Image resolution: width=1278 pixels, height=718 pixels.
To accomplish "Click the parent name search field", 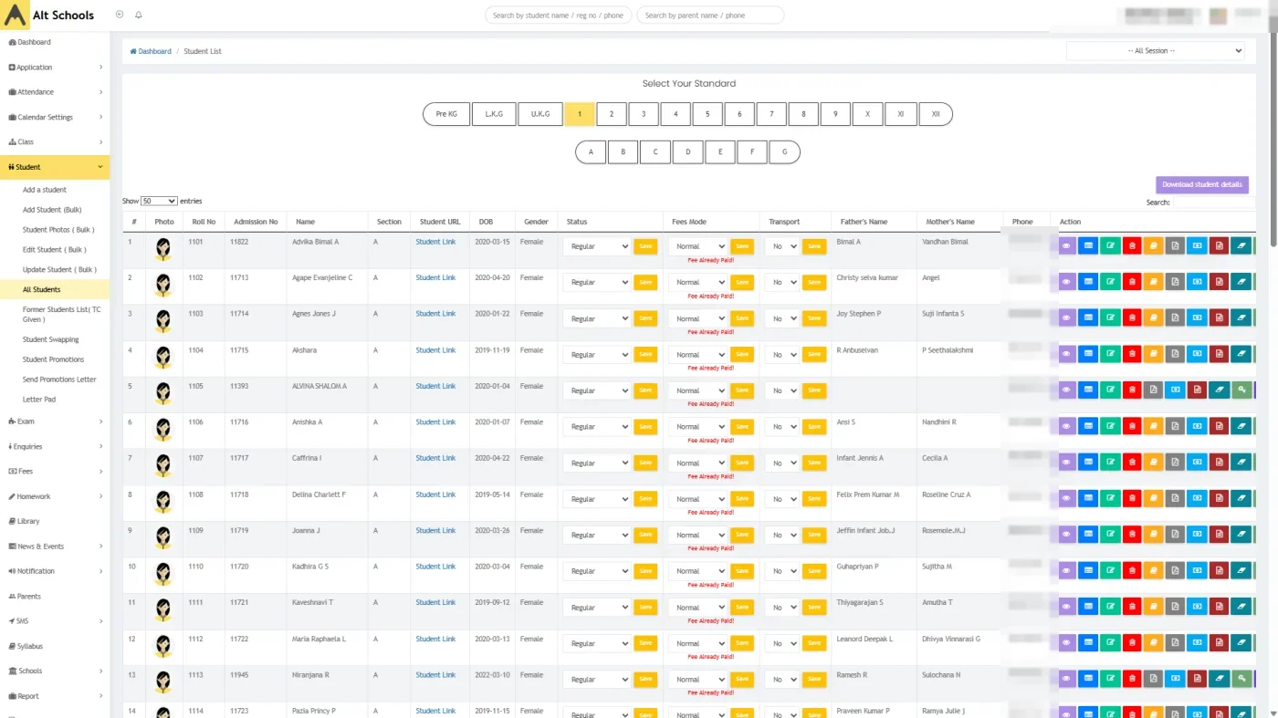I will (710, 16).
